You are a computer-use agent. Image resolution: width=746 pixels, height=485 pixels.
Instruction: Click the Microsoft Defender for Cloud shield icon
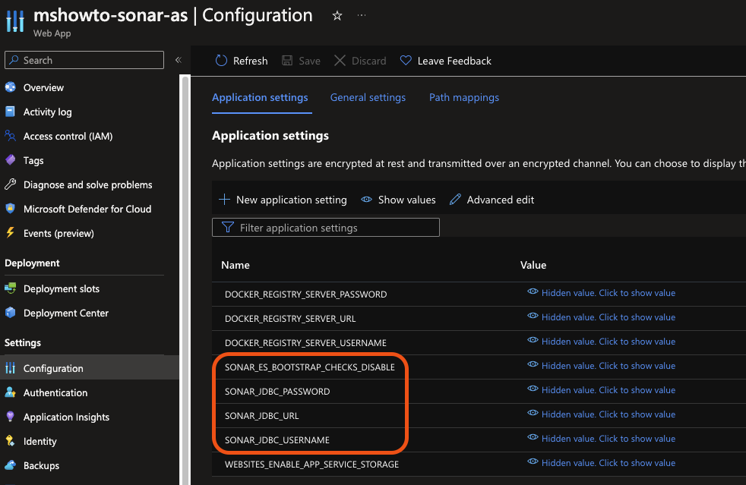coord(11,208)
